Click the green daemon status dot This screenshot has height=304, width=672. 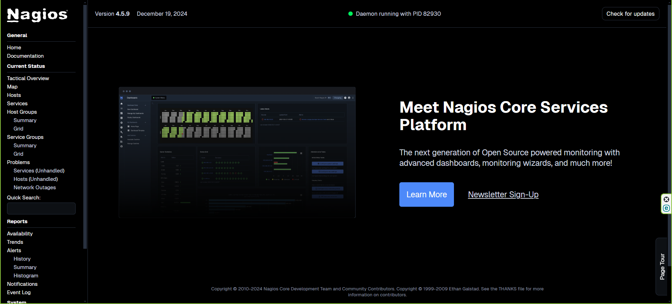(x=350, y=14)
